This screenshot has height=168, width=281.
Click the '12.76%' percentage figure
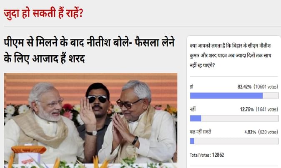pos(247,109)
